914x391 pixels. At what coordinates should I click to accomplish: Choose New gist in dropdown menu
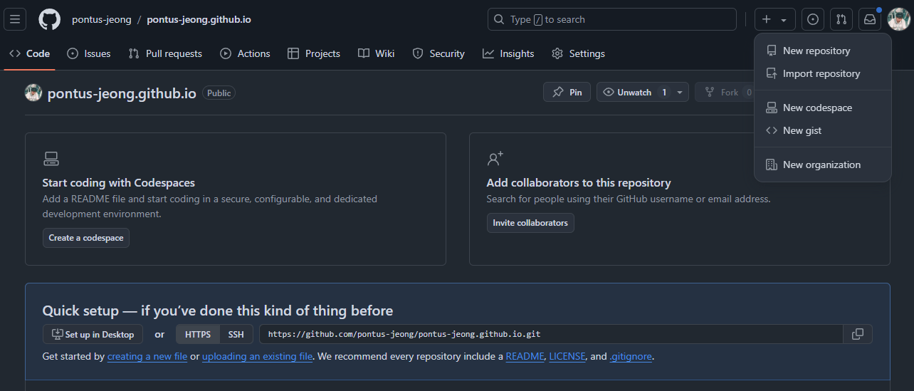click(823, 130)
